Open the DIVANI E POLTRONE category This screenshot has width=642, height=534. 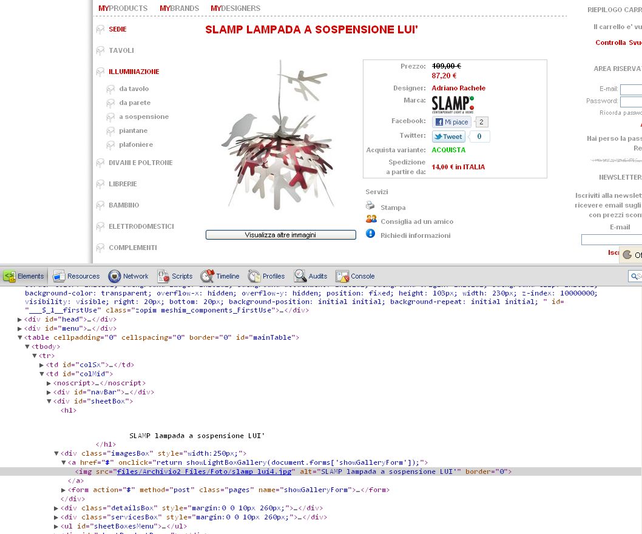(x=140, y=163)
